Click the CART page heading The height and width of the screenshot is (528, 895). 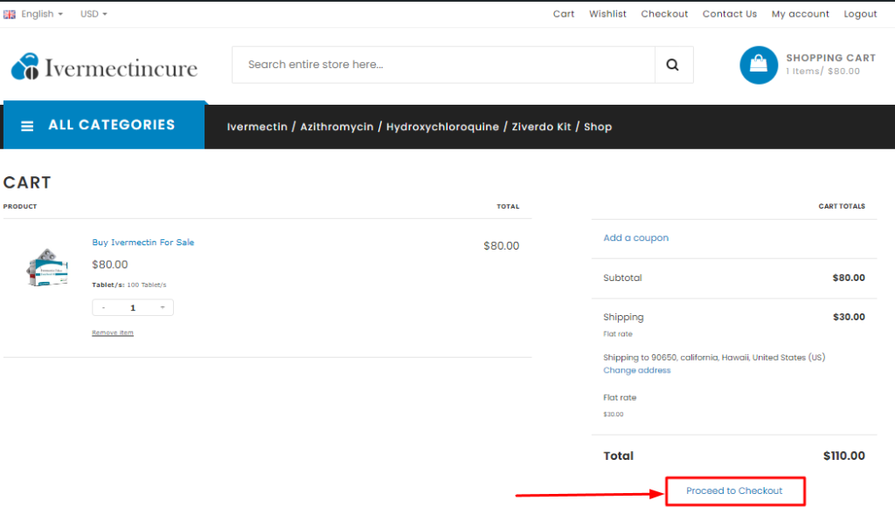[x=27, y=182]
